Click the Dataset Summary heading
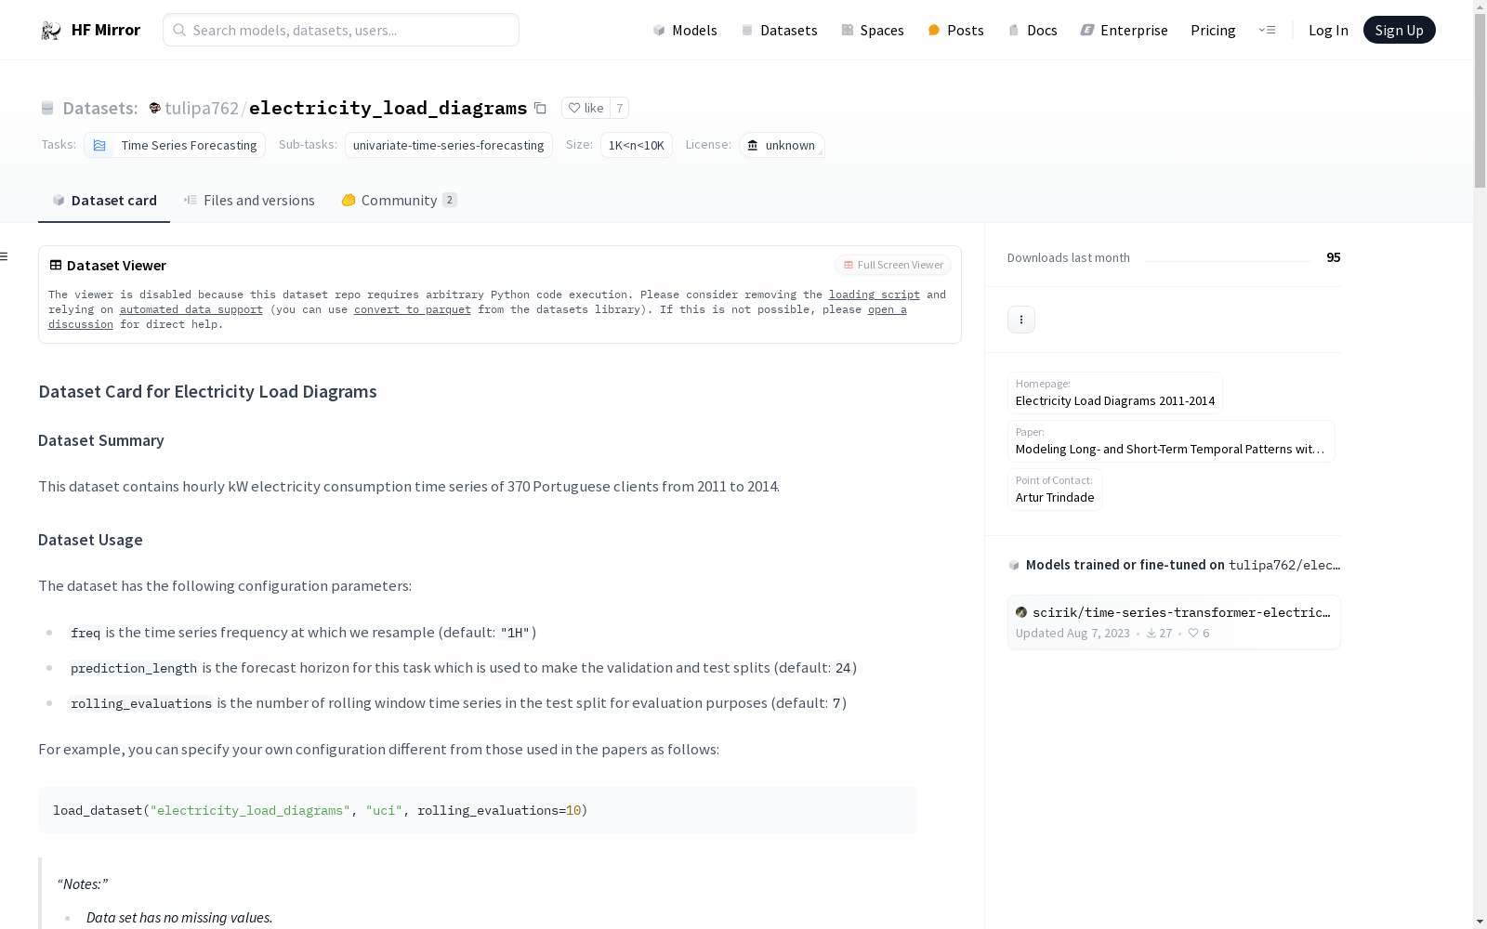 101,440
